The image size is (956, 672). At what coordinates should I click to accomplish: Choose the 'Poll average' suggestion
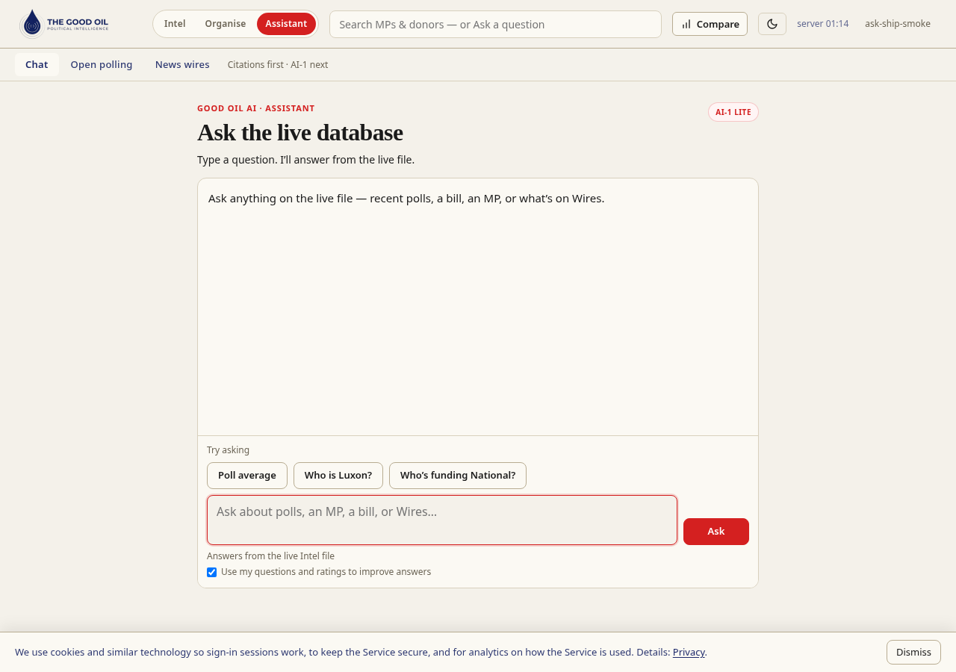[247, 476]
